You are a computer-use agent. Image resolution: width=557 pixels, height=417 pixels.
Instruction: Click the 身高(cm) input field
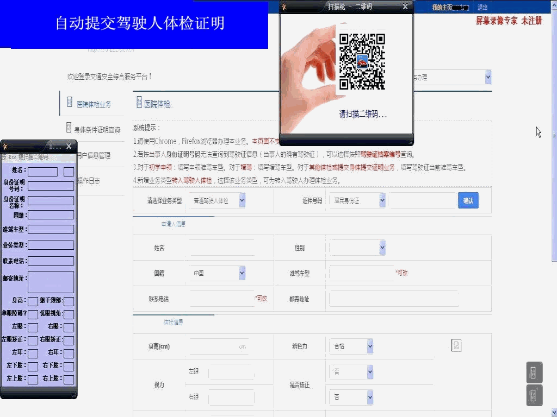(x=219, y=346)
